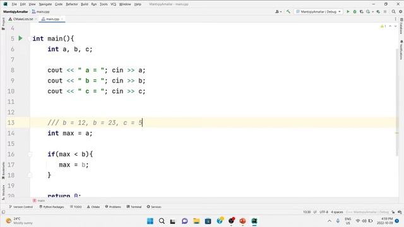Open the weather widget on taskbar
The image size is (404, 227).
[20, 221]
